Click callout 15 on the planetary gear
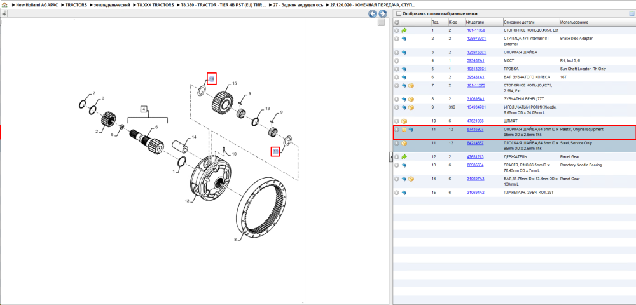This screenshot has width=636, height=305. click(x=235, y=83)
